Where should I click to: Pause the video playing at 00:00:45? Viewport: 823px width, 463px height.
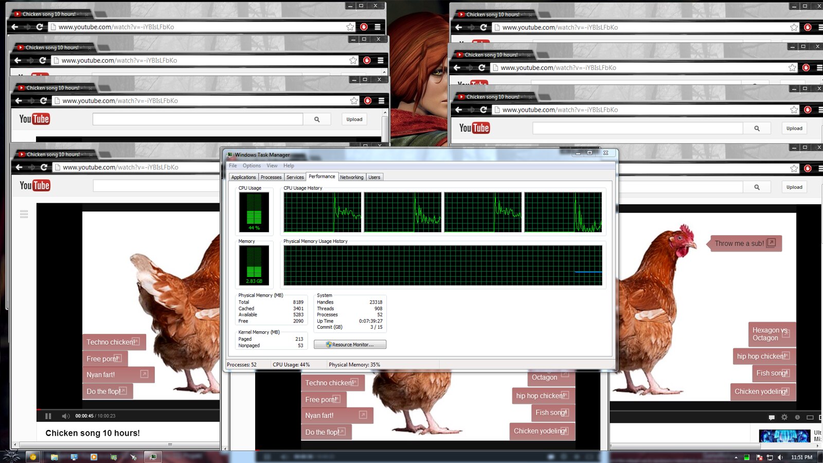48,416
